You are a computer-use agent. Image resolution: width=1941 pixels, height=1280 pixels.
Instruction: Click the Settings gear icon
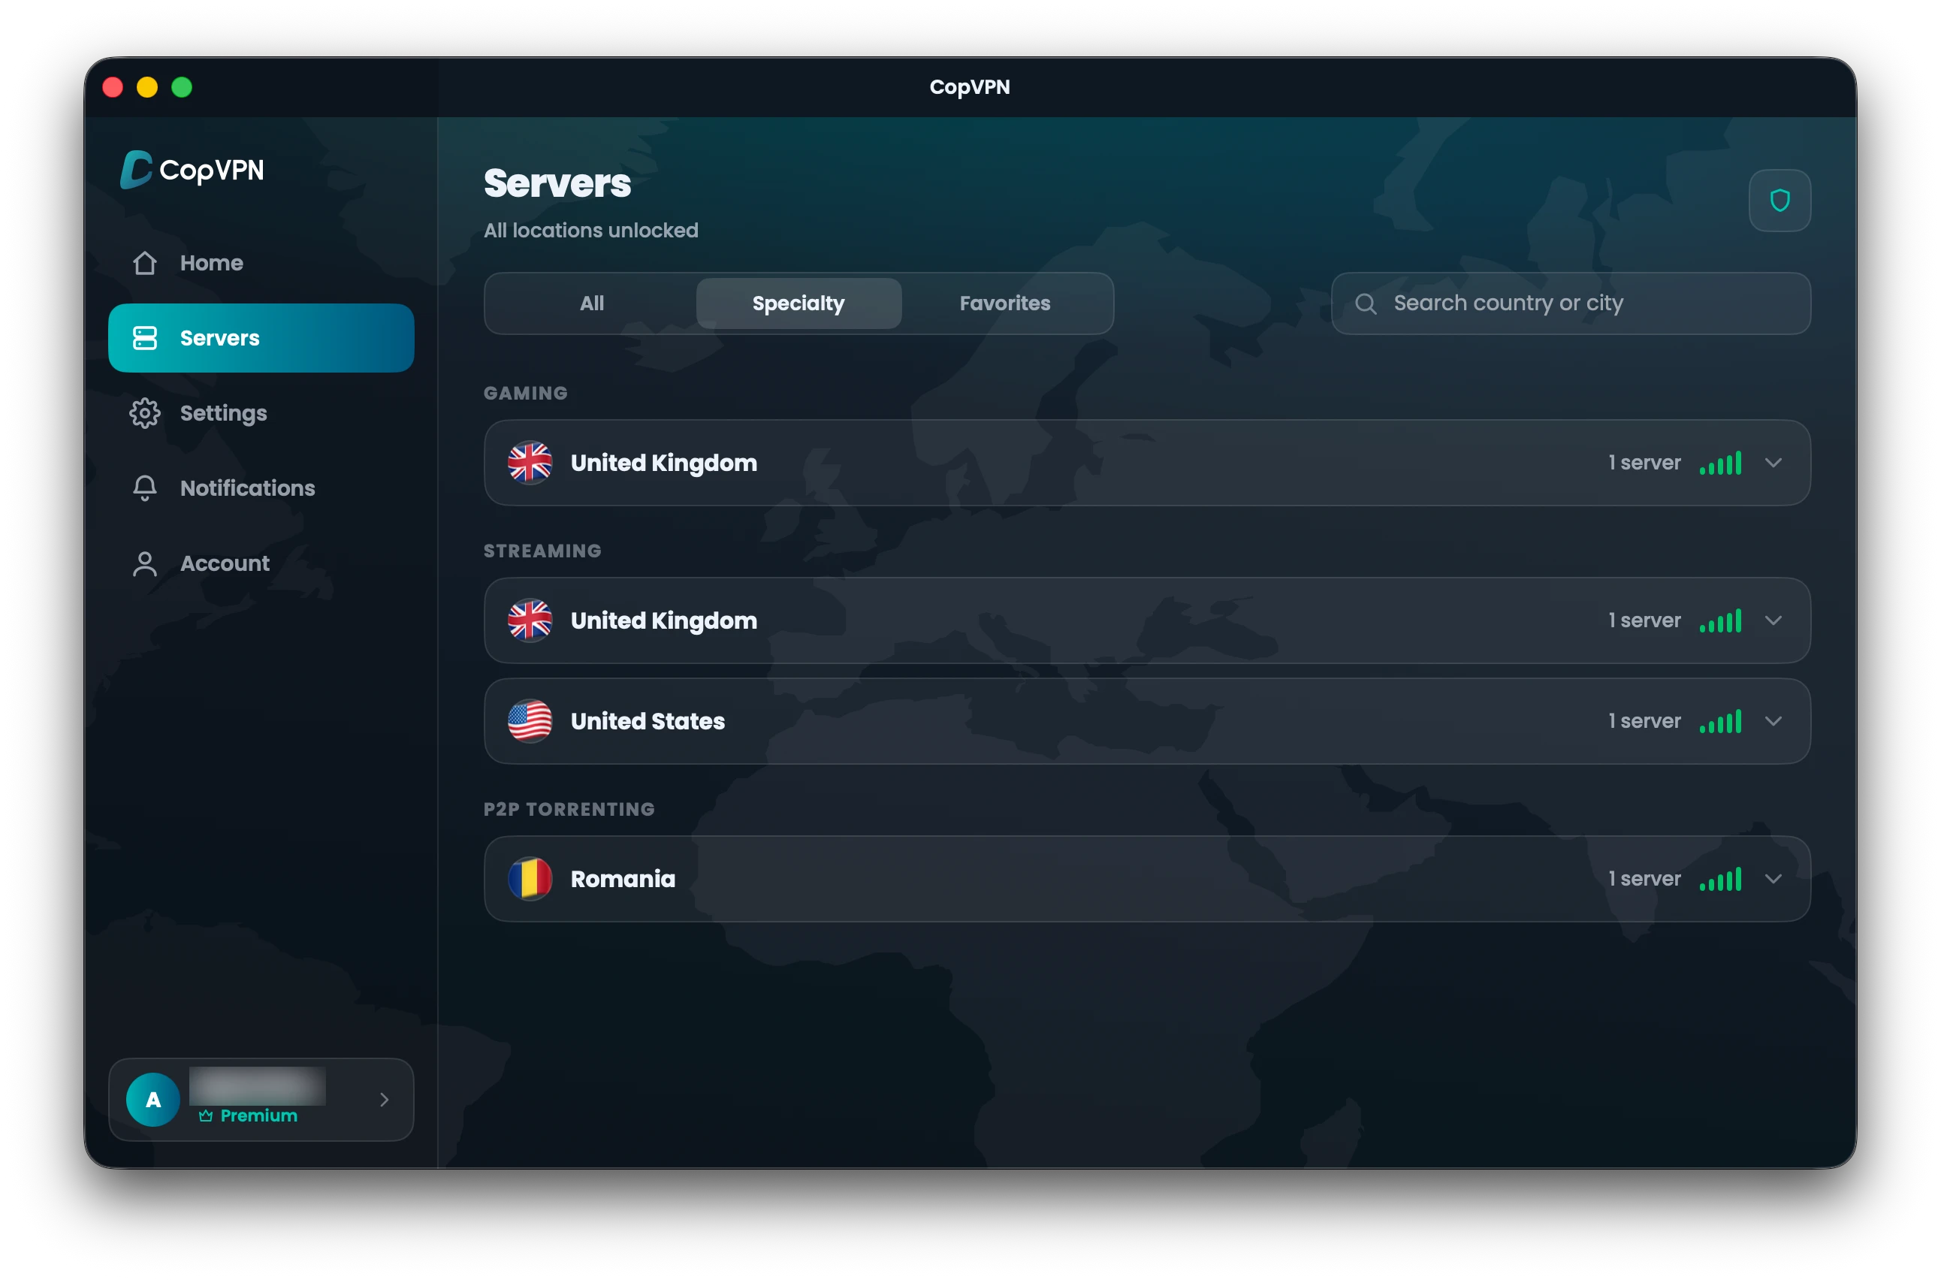point(145,413)
